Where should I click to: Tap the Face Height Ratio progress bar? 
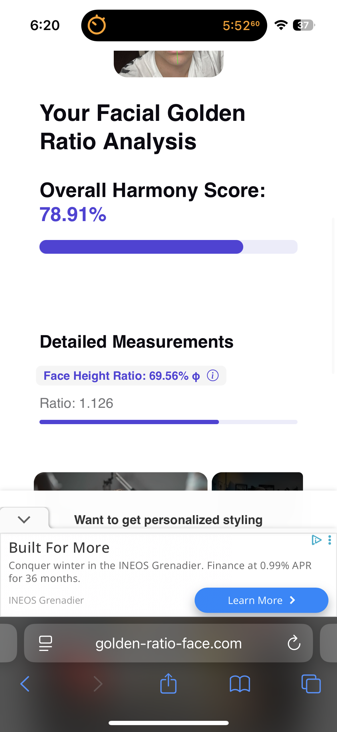168,422
